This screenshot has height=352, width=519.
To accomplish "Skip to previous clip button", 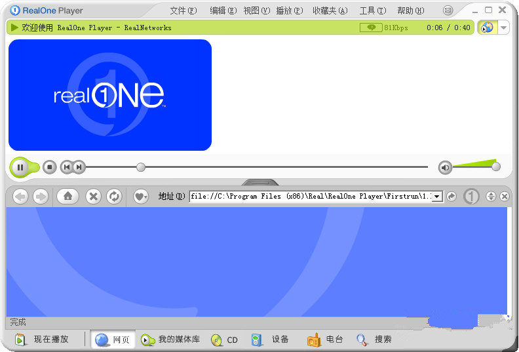I will point(67,167).
